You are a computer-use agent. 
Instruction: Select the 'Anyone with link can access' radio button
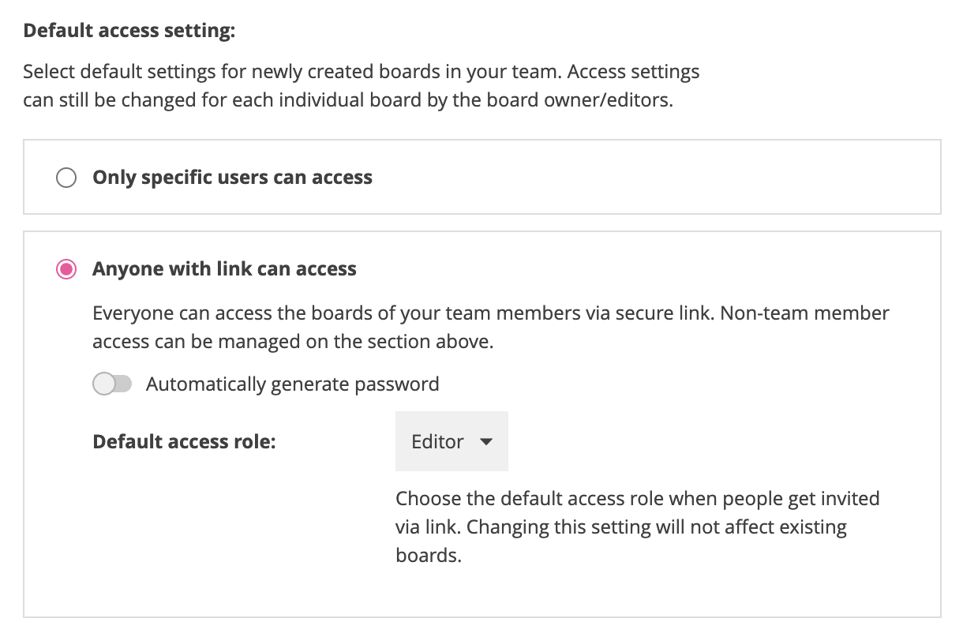click(66, 269)
